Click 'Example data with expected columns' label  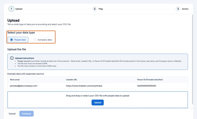click(26, 74)
